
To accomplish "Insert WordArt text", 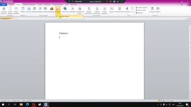I will [x=127, y=10].
